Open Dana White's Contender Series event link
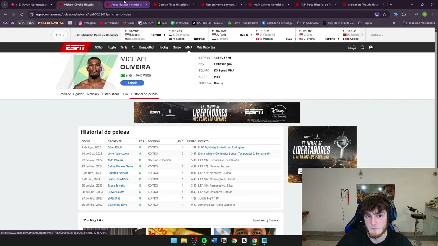Screen dimensions: 438x246 pos(234,154)
